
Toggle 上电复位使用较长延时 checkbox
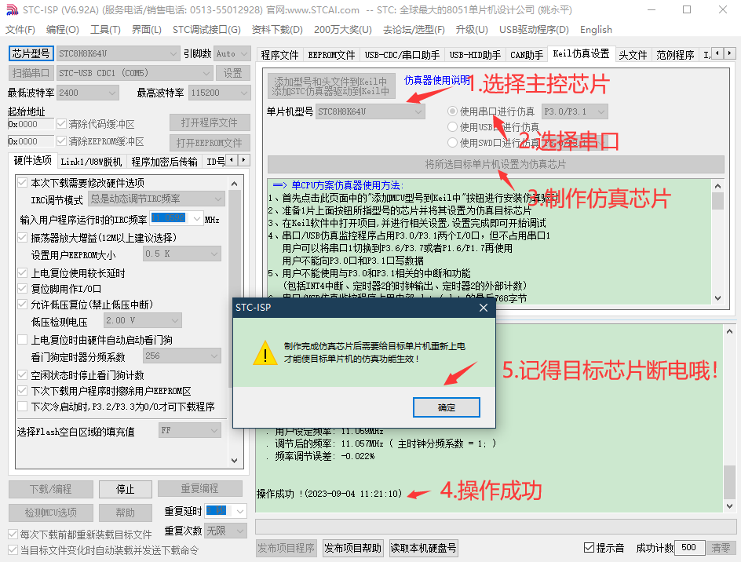point(22,272)
